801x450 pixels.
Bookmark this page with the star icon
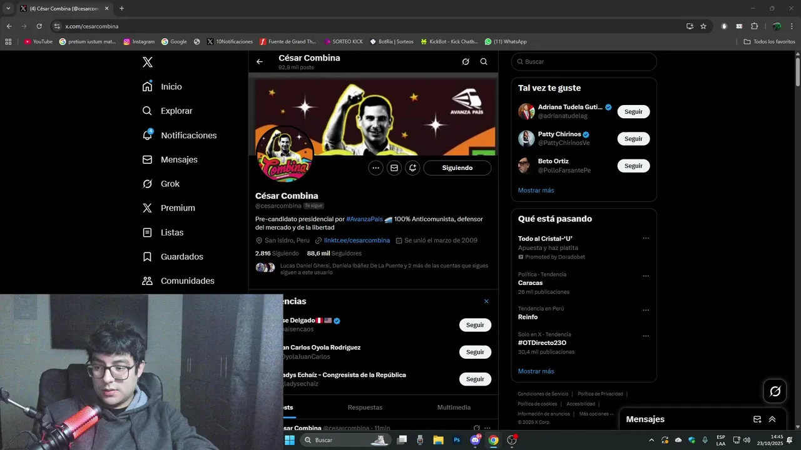point(703,26)
